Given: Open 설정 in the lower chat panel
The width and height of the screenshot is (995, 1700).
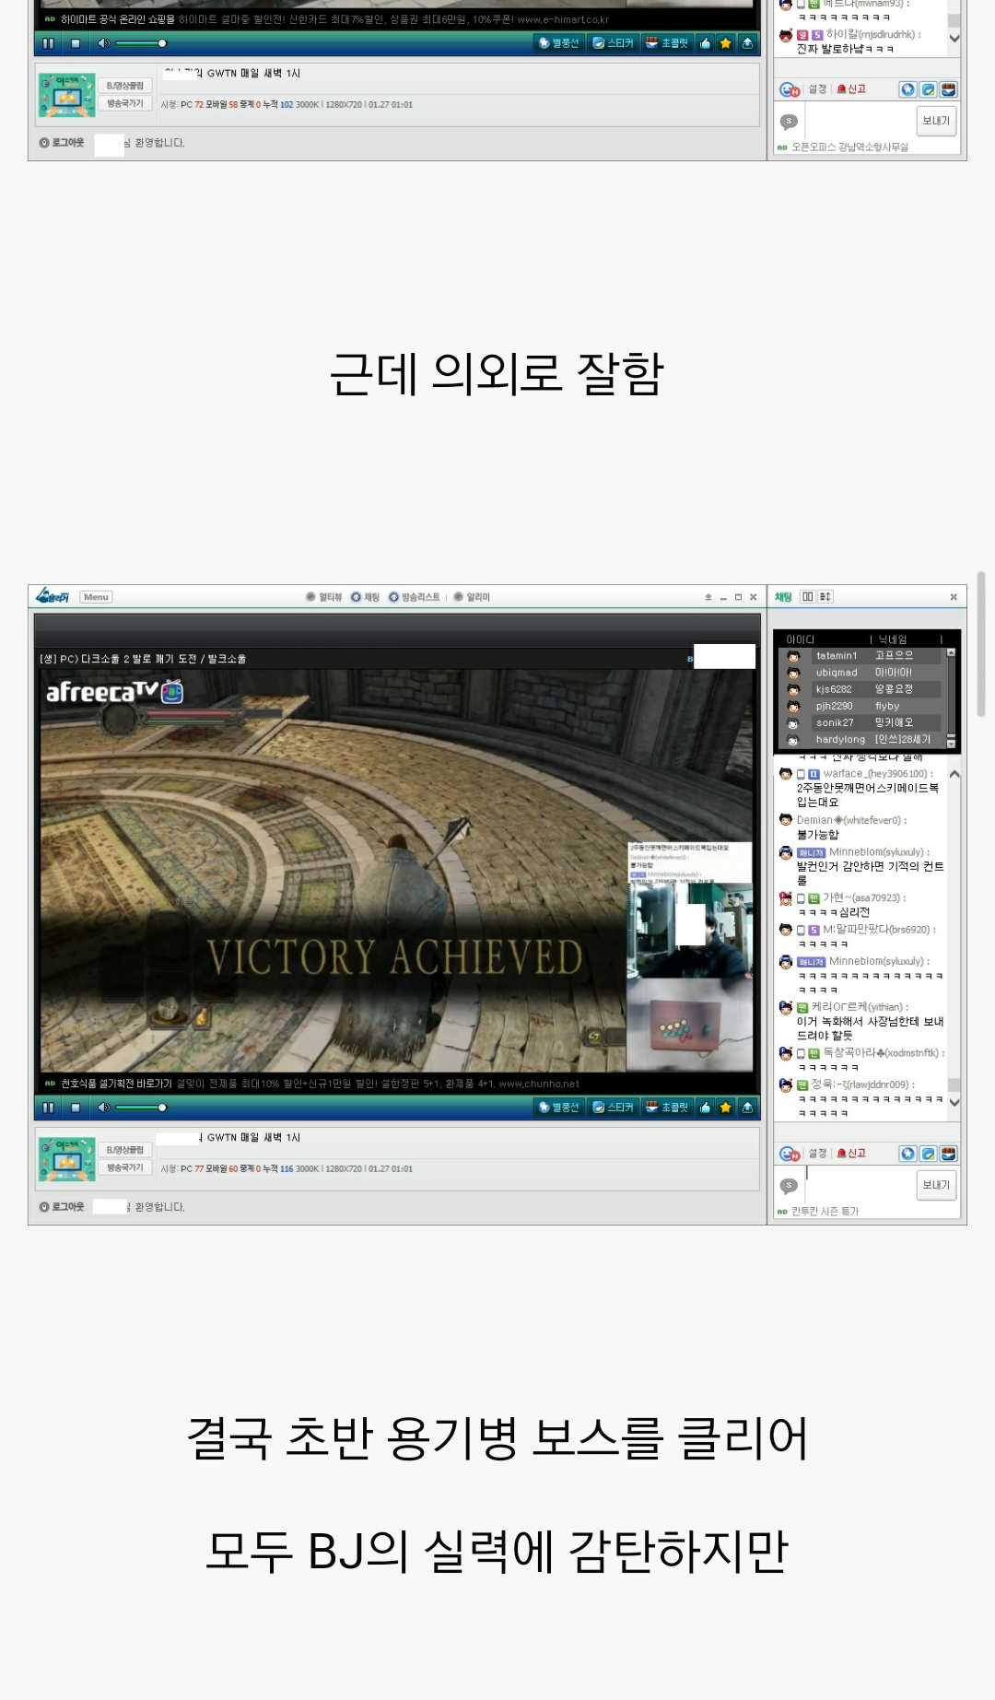Looking at the screenshot, I should click(817, 1154).
